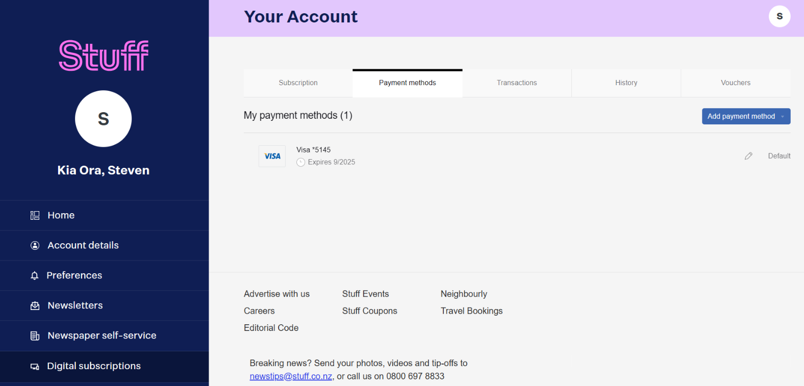Open the Travel Bookings link
This screenshot has height=386, width=804.
point(471,311)
